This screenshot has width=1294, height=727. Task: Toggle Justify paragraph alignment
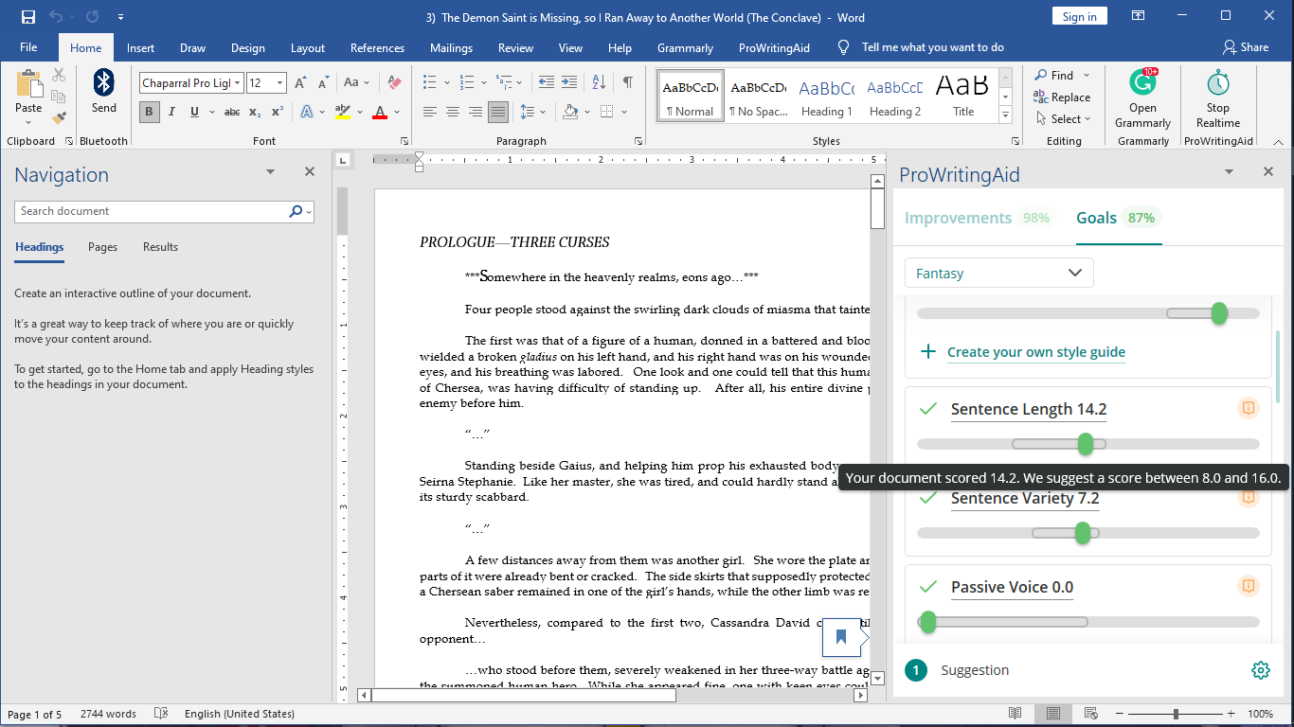pyautogui.click(x=498, y=112)
